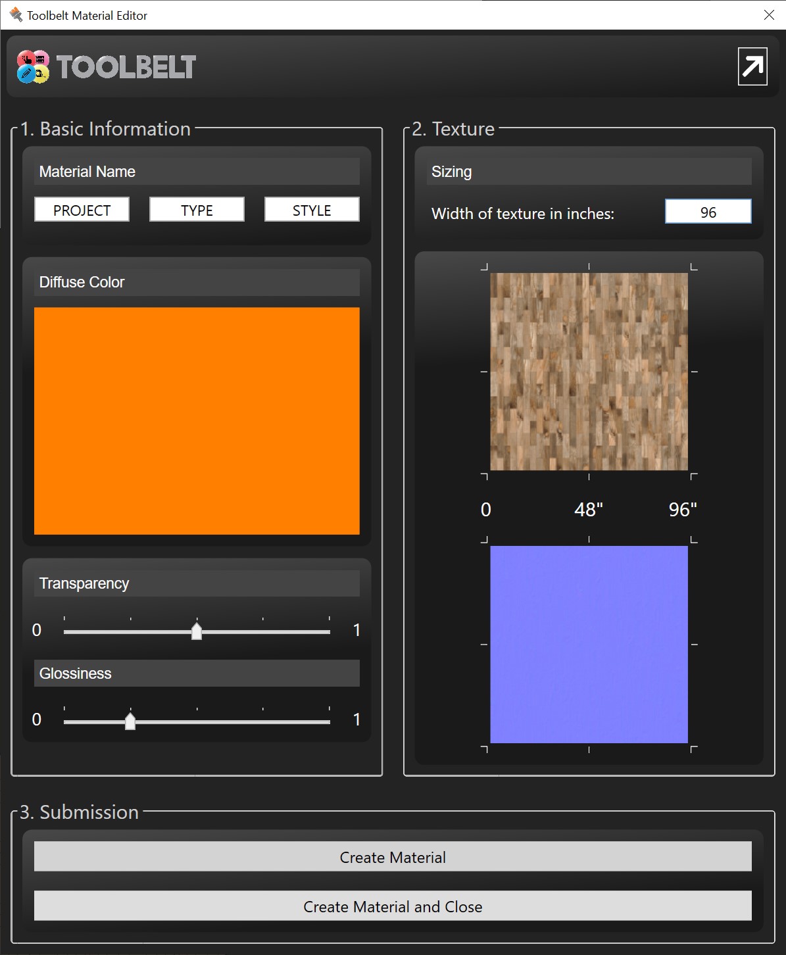This screenshot has height=955, width=786.
Task: Click the Sizing header
Action: pos(589,172)
